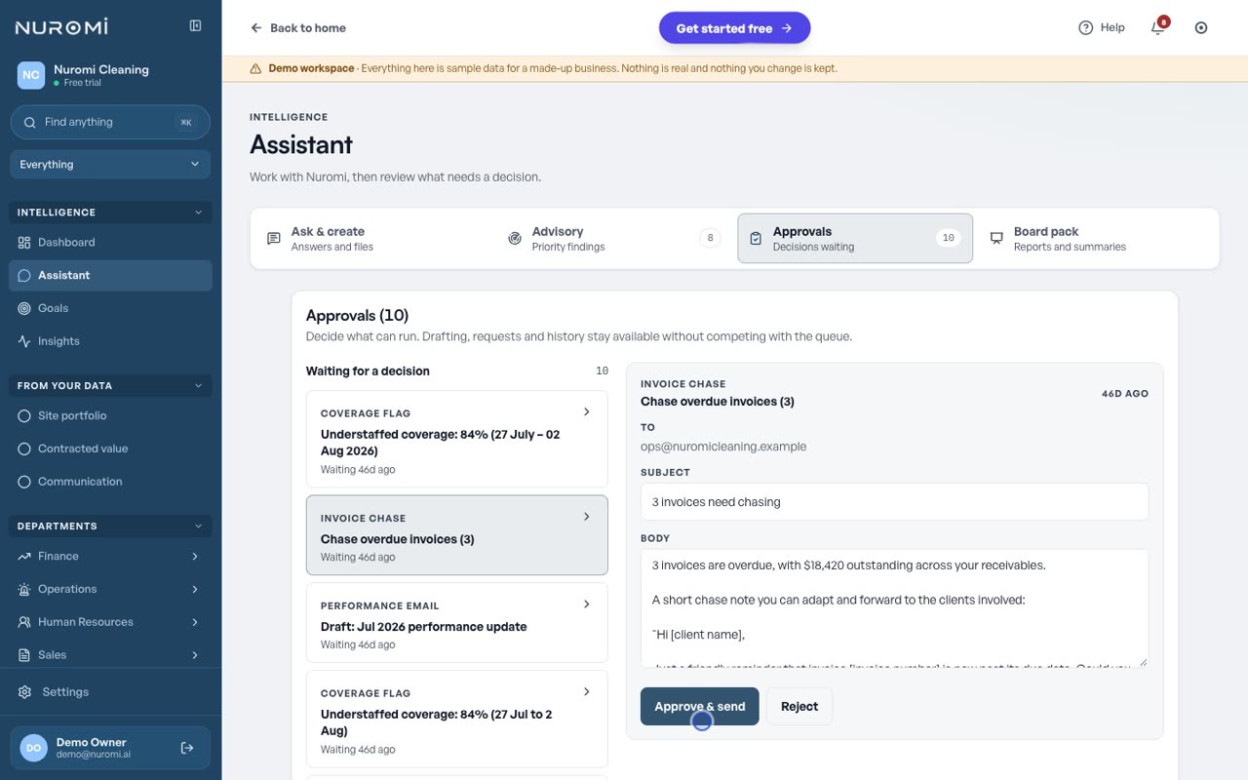Reject the invoice chase approval
The width and height of the screenshot is (1248, 780).
click(x=799, y=707)
